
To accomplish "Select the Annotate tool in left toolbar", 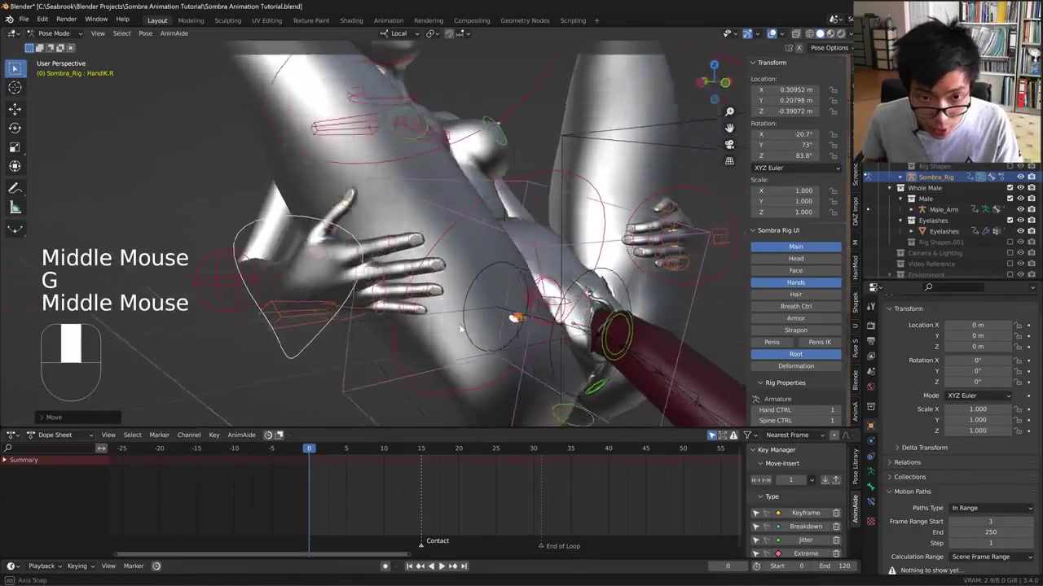I will pos(15,188).
